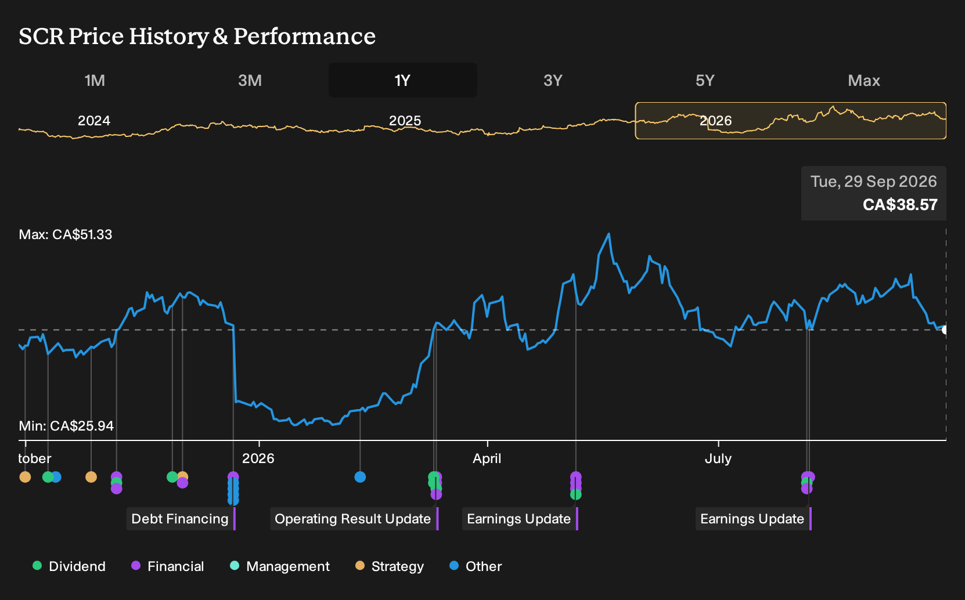
Task: Show the 3Y price history
Action: pos(553,80)
